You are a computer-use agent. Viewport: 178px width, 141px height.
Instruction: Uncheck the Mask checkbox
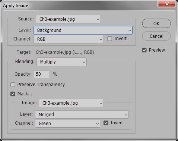tap(13, 94)
